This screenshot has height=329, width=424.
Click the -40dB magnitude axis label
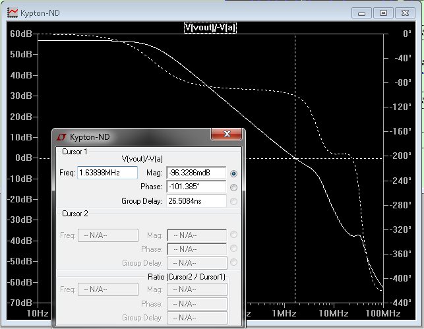[x=20, y=241]
